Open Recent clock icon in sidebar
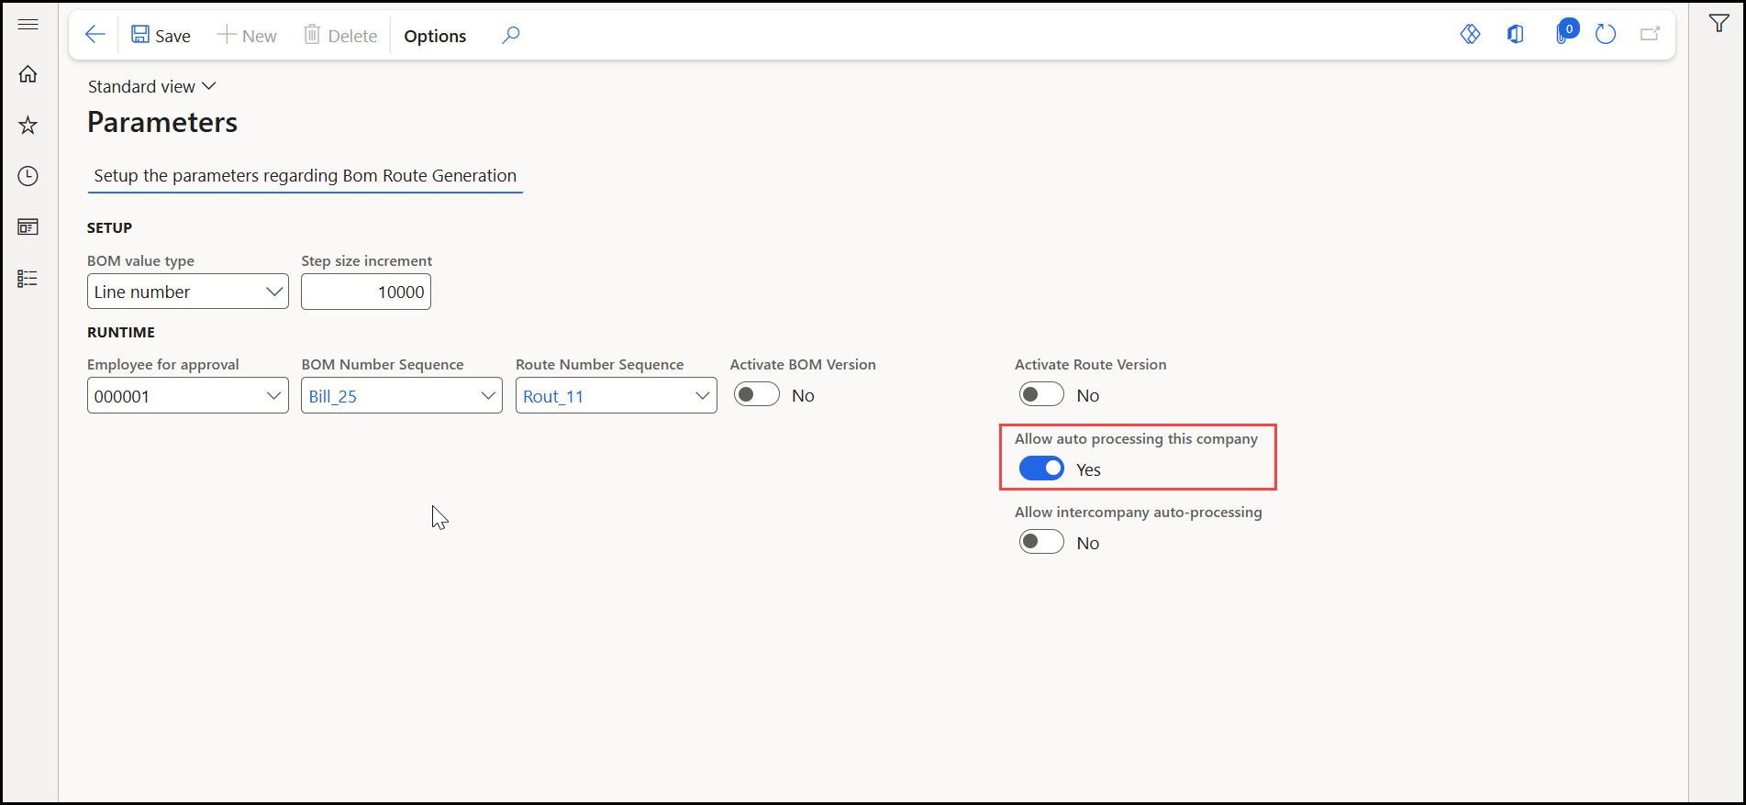This screenshot has height=805, width=1746. point(28,176)
